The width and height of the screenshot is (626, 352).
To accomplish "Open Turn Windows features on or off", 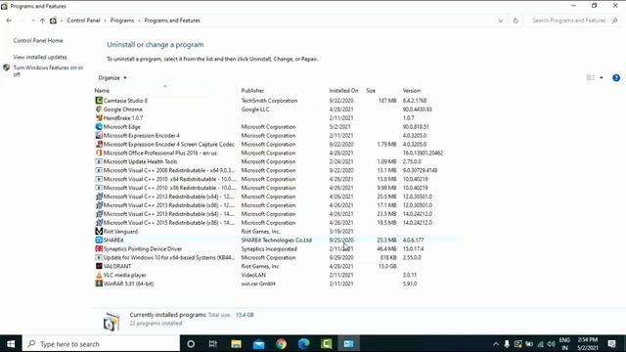I will [48, 70].
